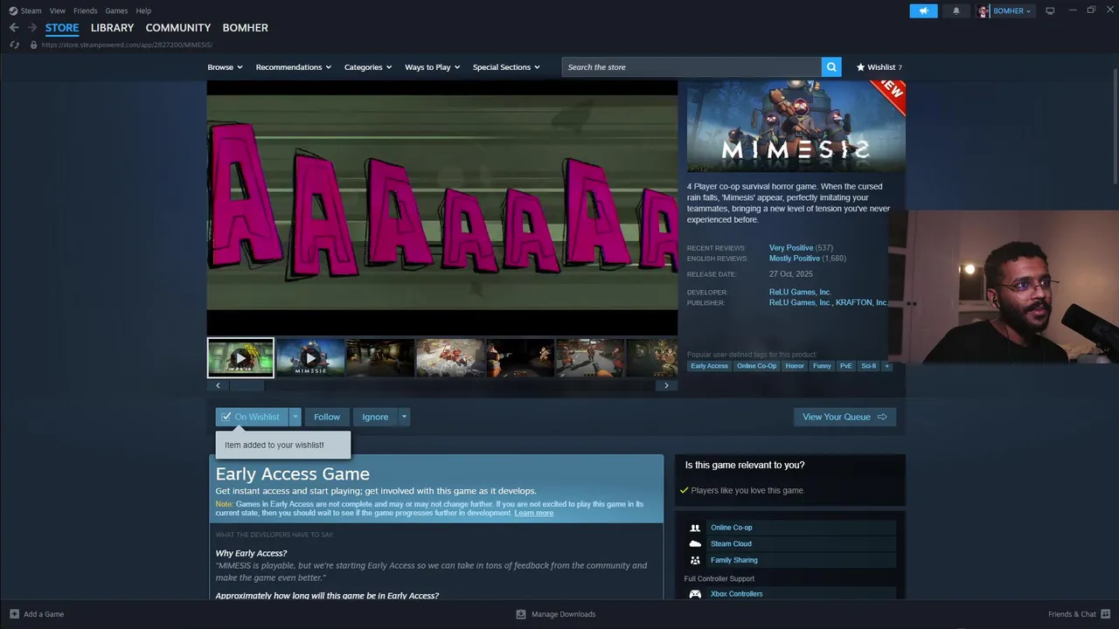
Task: Click the Online Co-op feature icon
Action: [695, 528]
